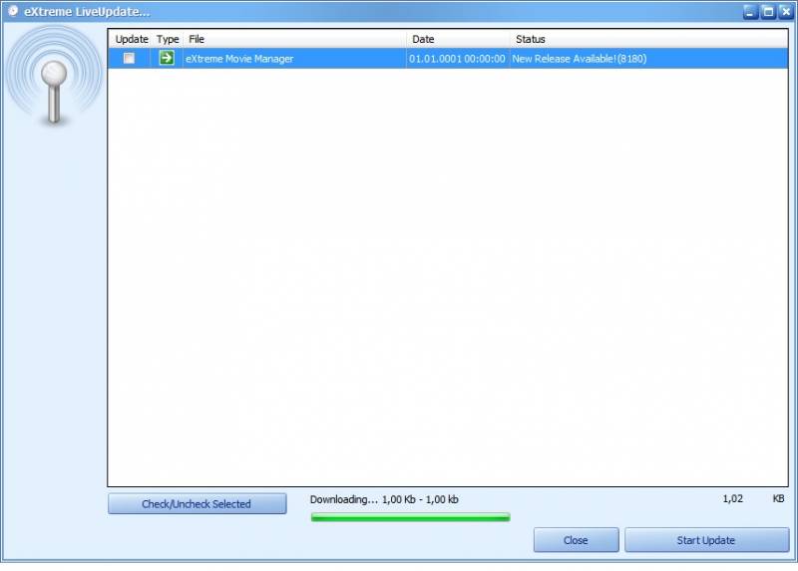Sort by the Update column header
Image resolution: width=798 pixels, height=571 pixels.
coord(132,39)
